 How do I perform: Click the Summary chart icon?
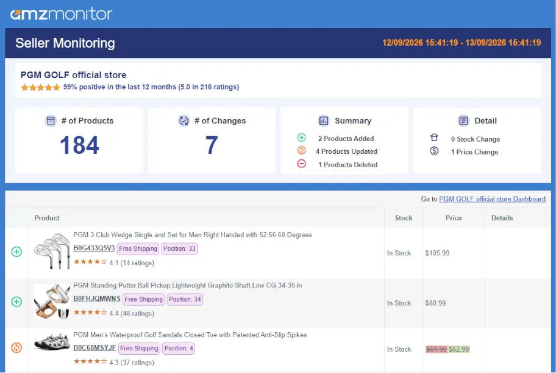click(x=324, y=121)
